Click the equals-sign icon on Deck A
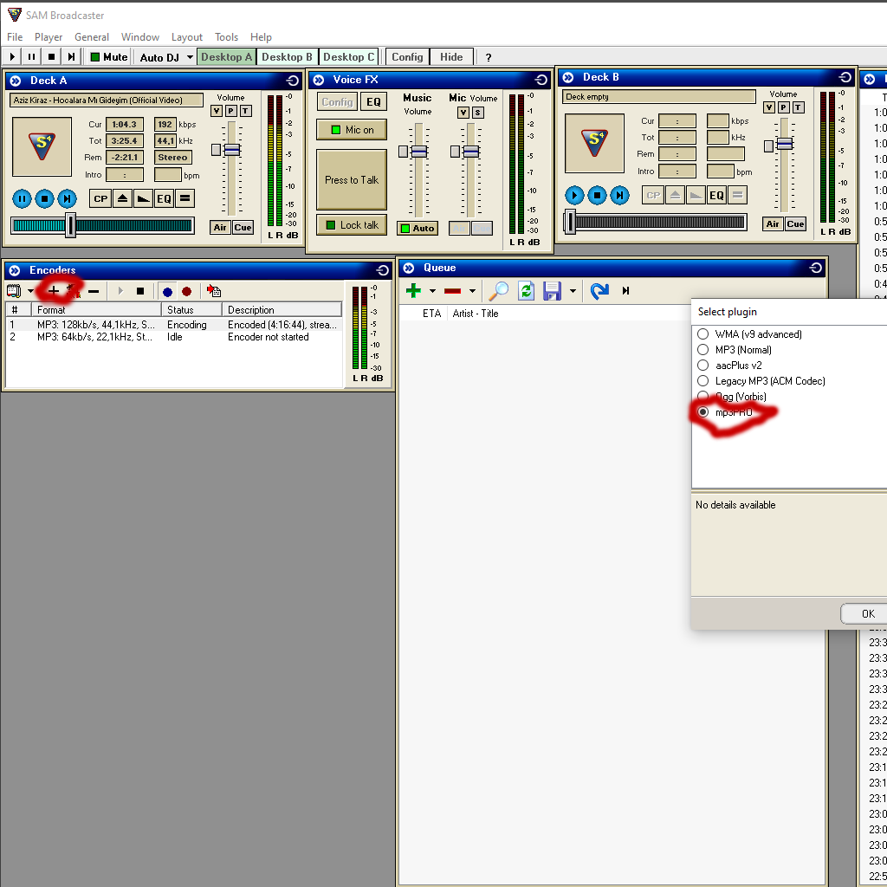Screen dimensions: 887x887 click(185, 198)
